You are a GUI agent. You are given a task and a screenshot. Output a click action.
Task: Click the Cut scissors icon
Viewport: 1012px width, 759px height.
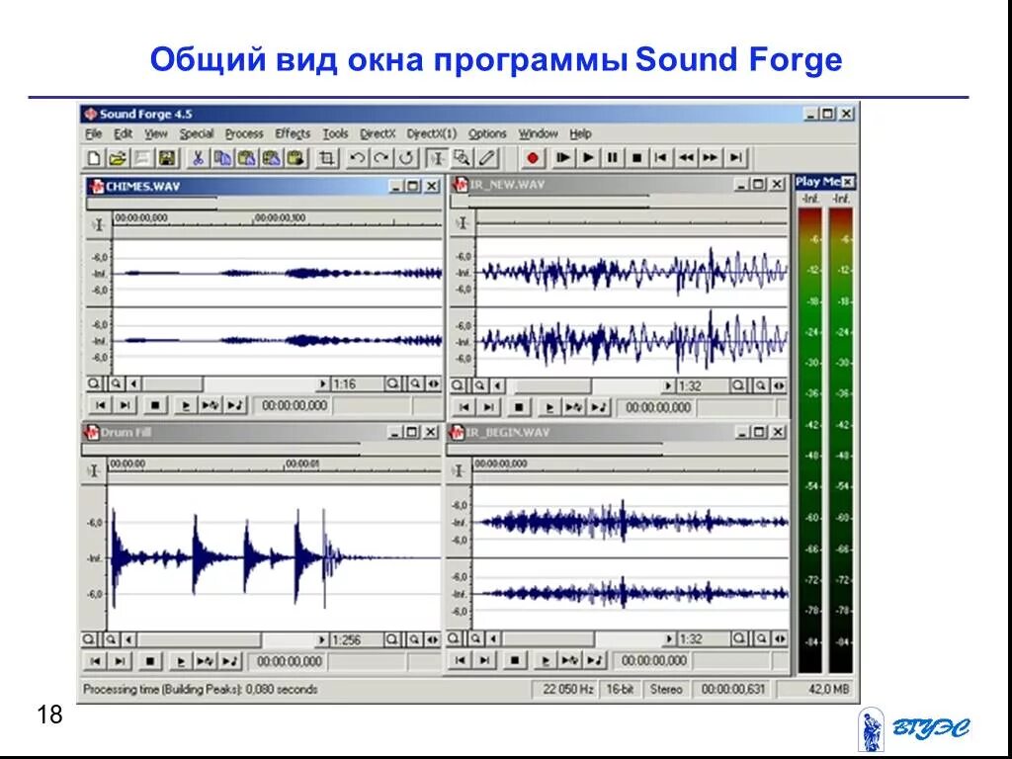click(x=199, y=157)
